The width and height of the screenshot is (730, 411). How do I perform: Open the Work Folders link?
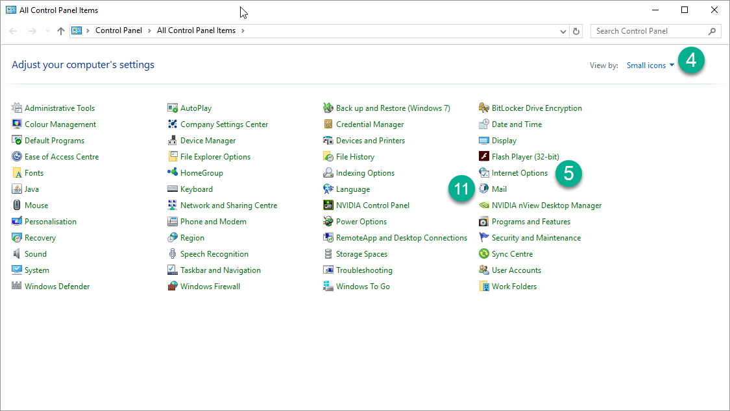click(x=514, y=287)
